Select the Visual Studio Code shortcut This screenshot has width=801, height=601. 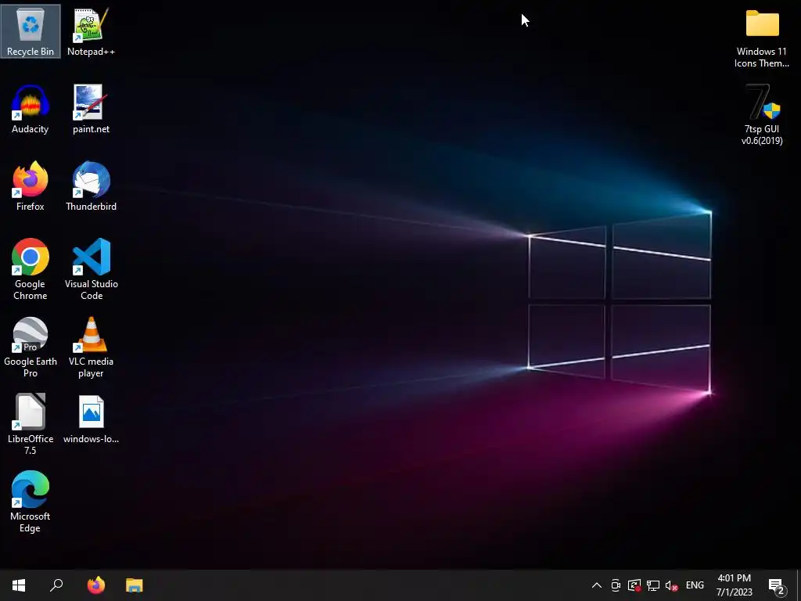(x=91, y=269)
